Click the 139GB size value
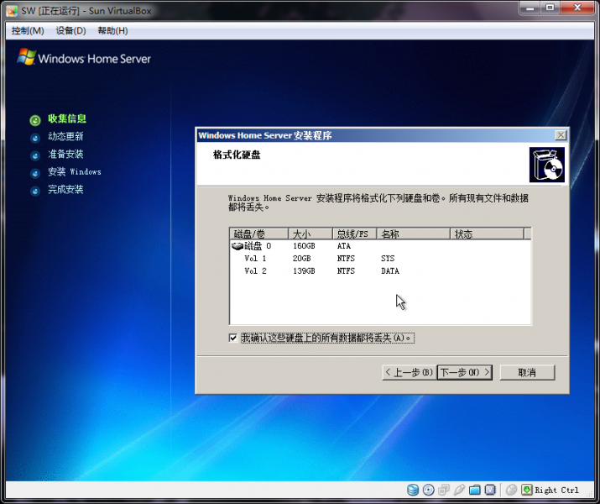The image size is (600, 504). pos(304,271)
